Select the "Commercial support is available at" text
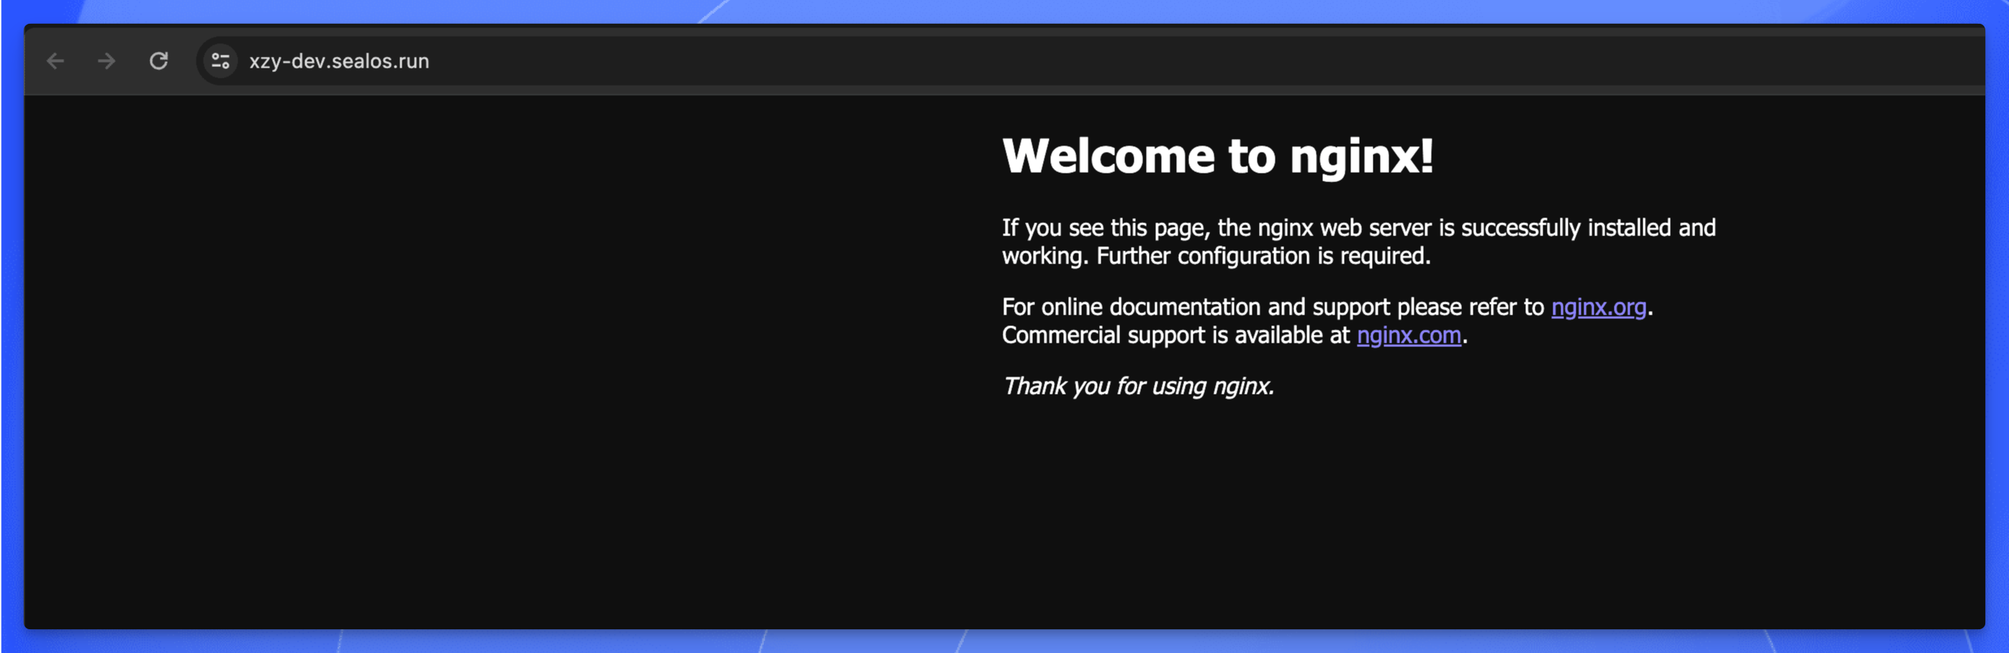 point(1175,335)
